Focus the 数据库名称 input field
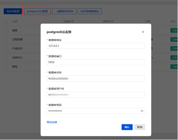The image size is (178, 140). 96,79
